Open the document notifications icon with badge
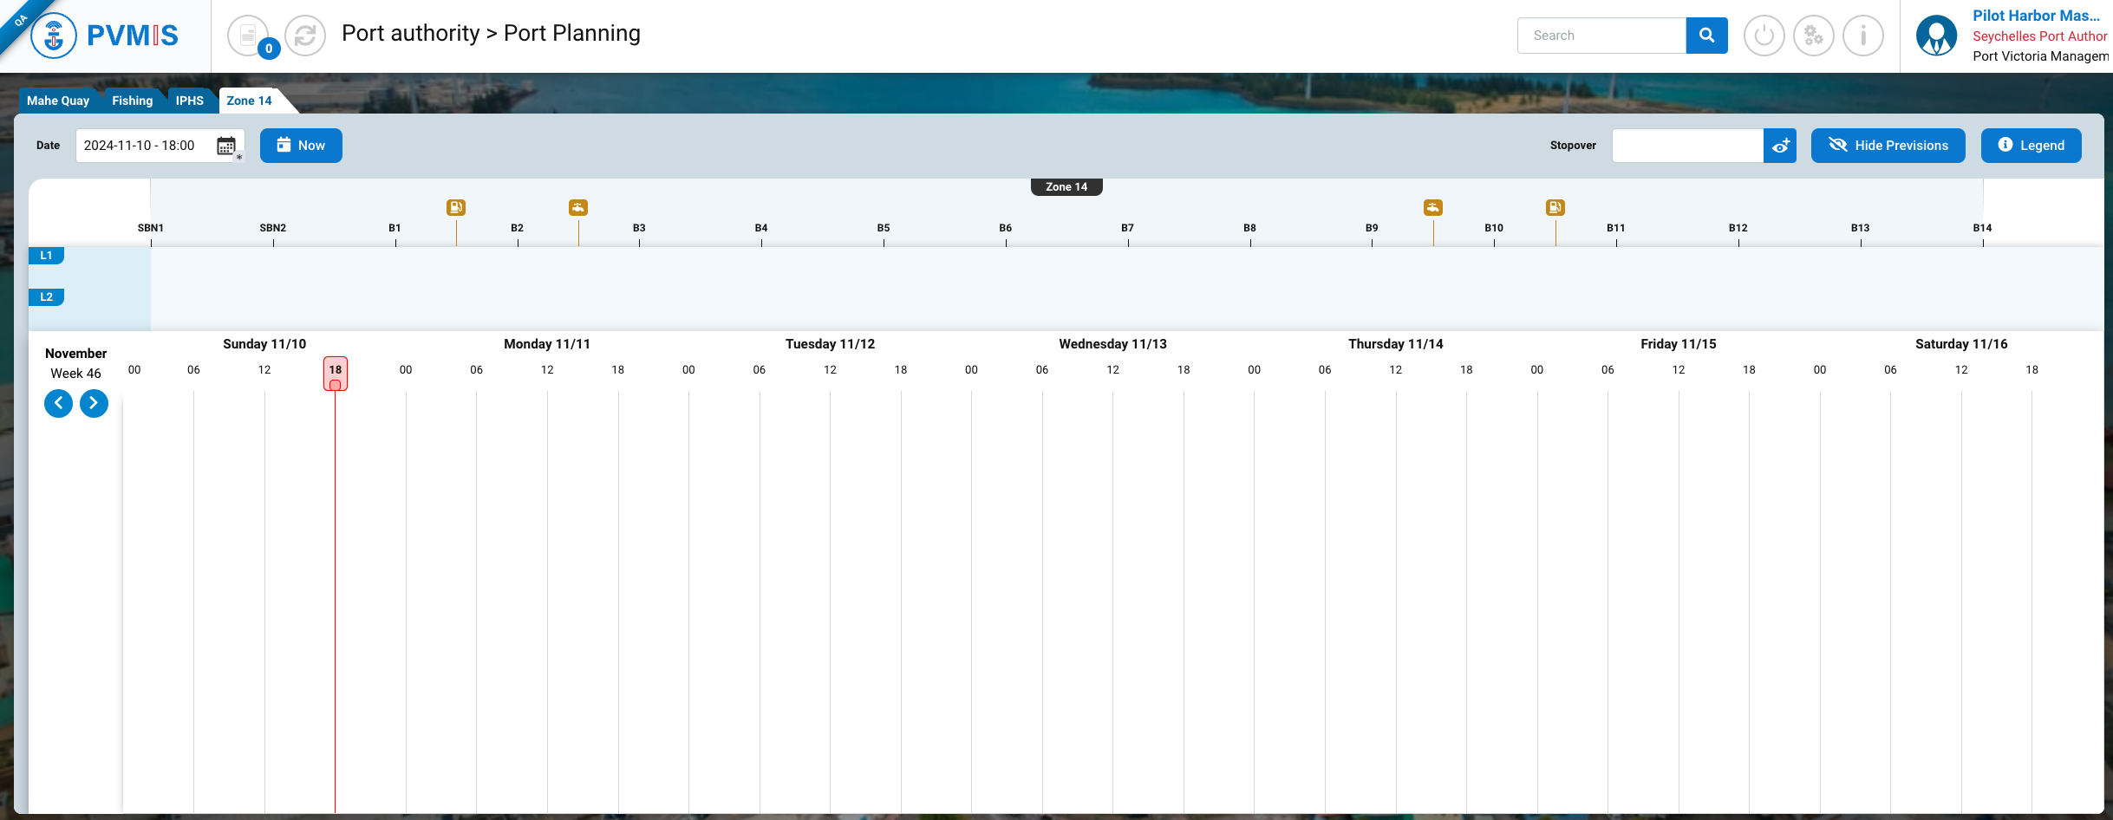The image size is (2113, 820). click(x=249, y=36)
